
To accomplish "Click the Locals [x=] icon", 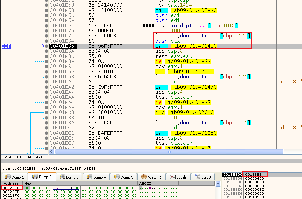I will coord(172,177).
